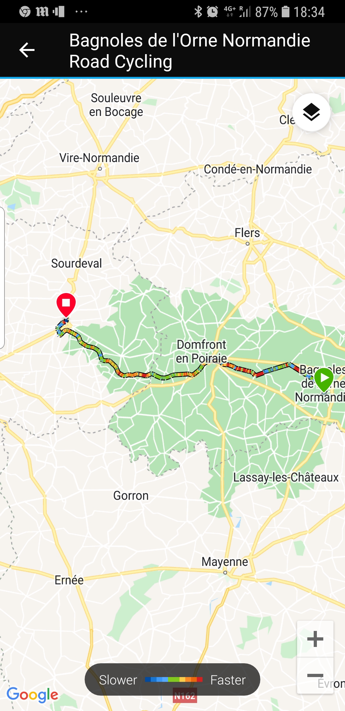Tap the Vire-Normandie town label
The height and width of the screenshot is (711, 345).
(x=99, y=158)
